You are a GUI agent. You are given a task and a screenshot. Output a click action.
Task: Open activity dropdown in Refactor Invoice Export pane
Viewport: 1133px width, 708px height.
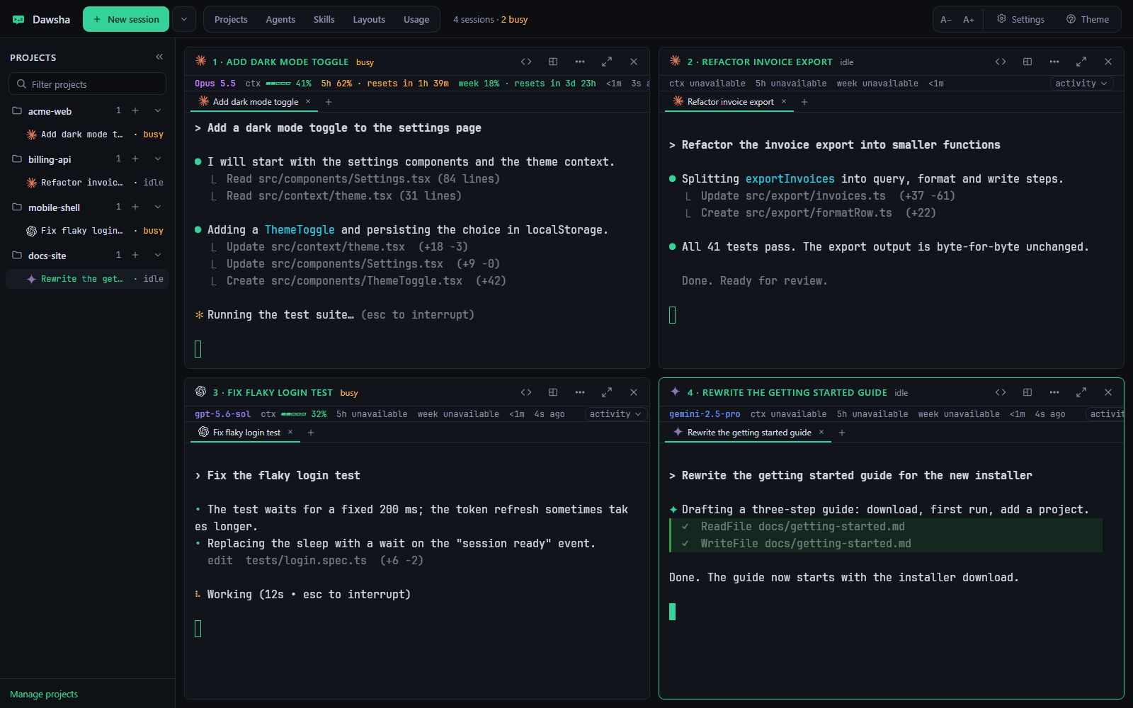pos(1081,84)
